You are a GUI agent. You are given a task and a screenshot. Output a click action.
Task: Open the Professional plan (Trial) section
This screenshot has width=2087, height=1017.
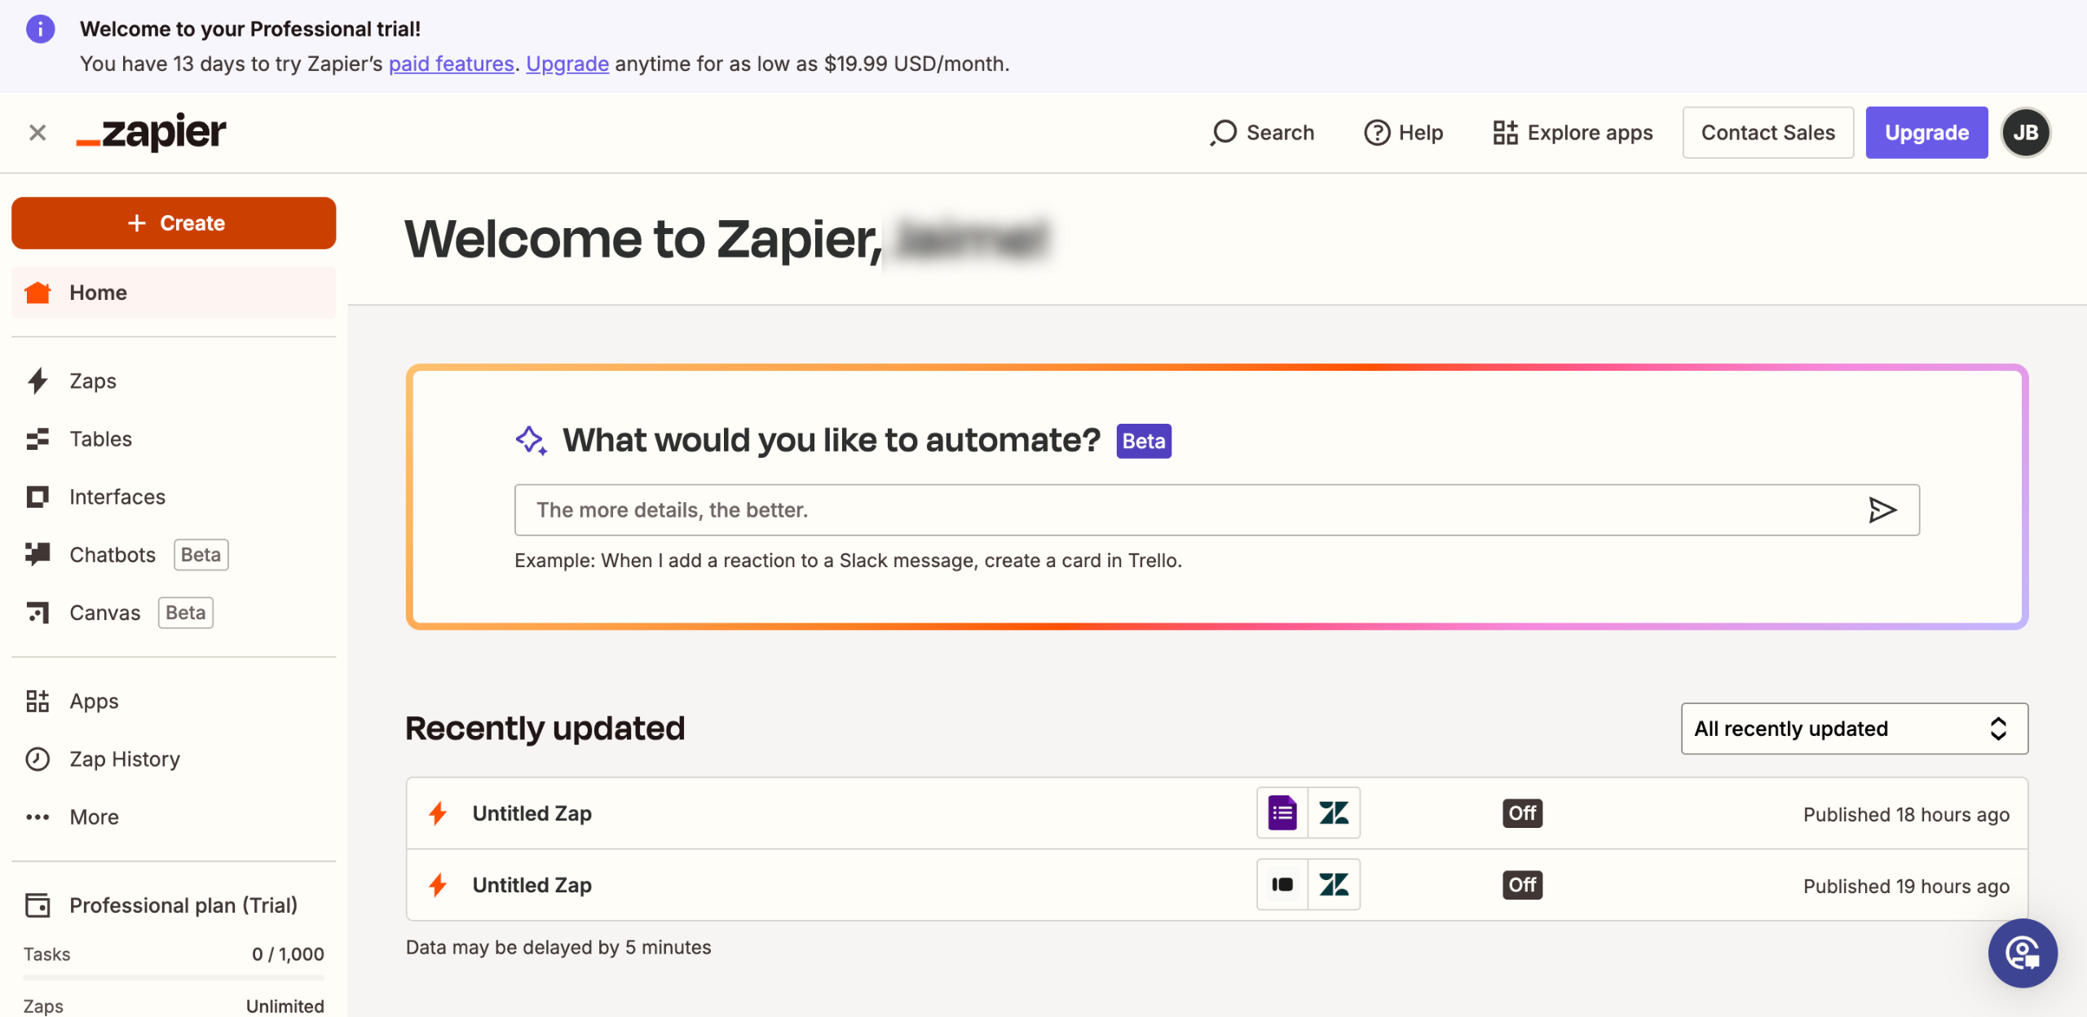(x=183, y=905)
